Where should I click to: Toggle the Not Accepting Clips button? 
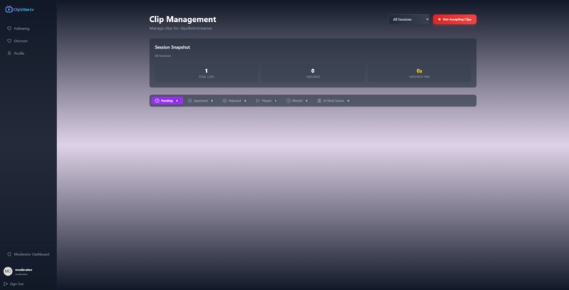point(455,20)
